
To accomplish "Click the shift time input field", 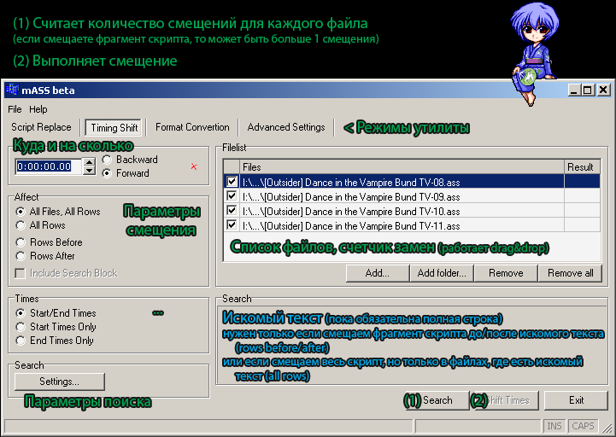I will coord(47,166).
